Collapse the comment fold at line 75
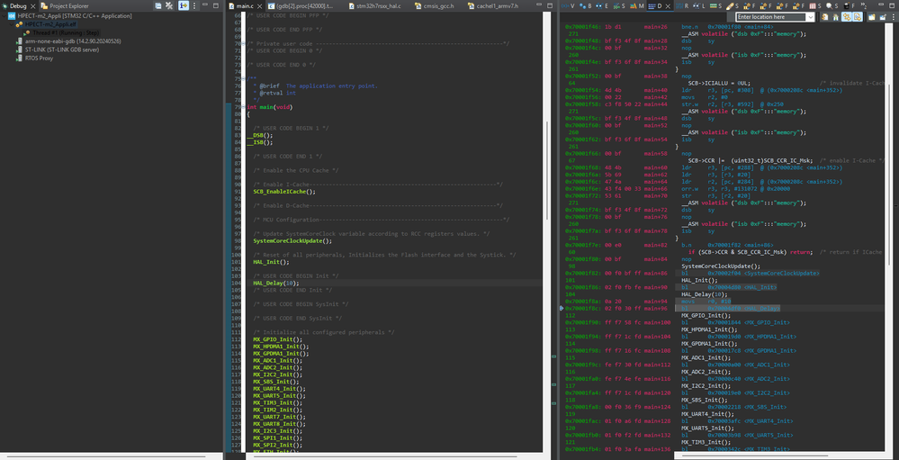 tap(244, 79)
